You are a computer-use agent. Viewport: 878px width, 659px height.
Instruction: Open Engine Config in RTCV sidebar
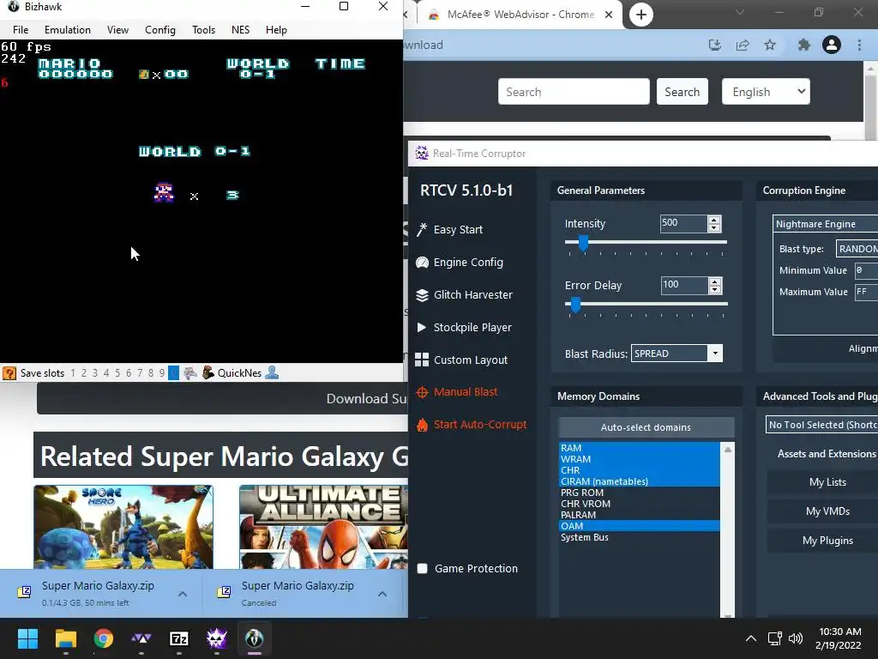(x=460, y=263)
